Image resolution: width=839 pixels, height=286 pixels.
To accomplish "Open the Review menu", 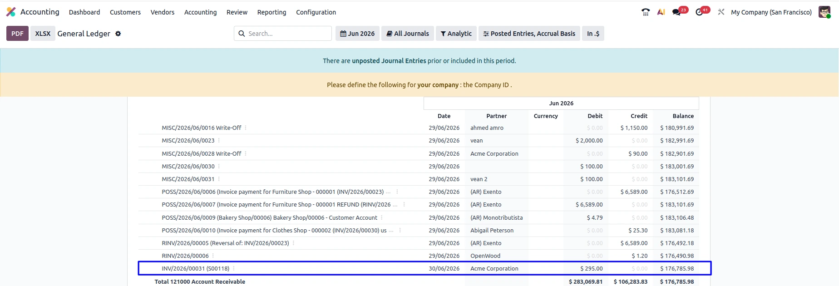I will [237, 12].
